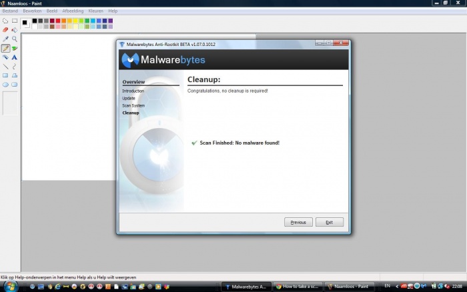Screen dimensions: 467x292
Task: Pick the Text tool marked with letter A
Action: 15,57
